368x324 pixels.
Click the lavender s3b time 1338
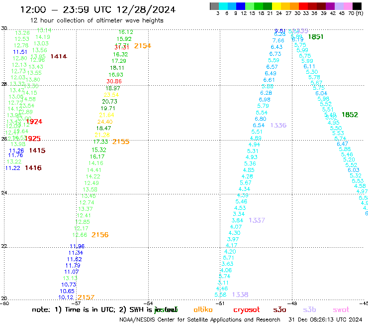(x=240, y=295)
